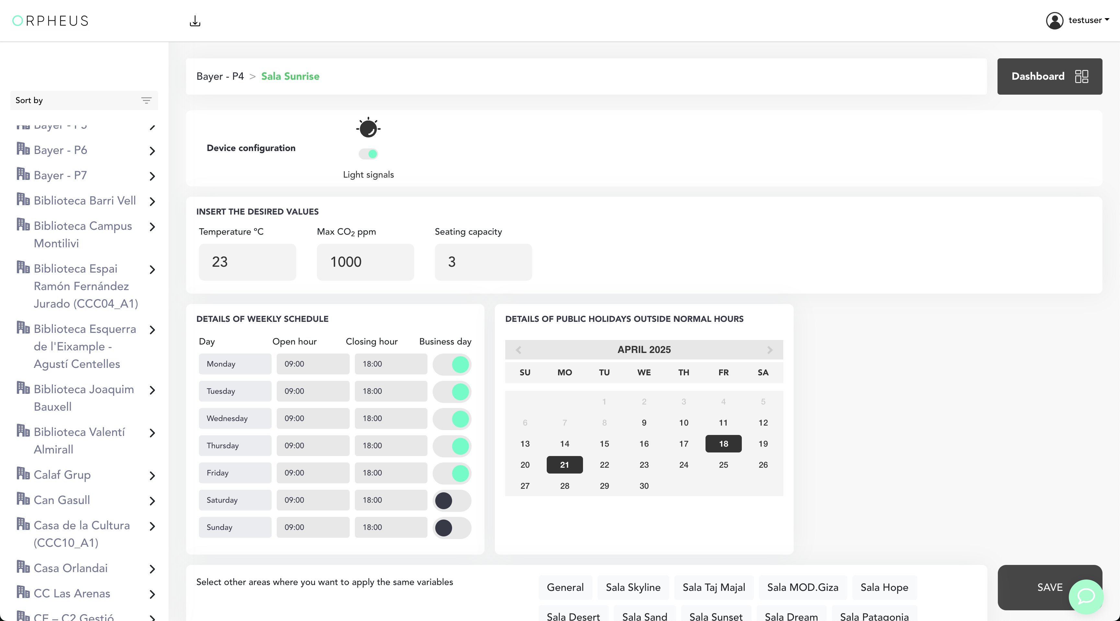The width and height of the screenshot is (1120, 621).
Task: Select April 21 in the holiday calendar
Action: coord(564,465)
